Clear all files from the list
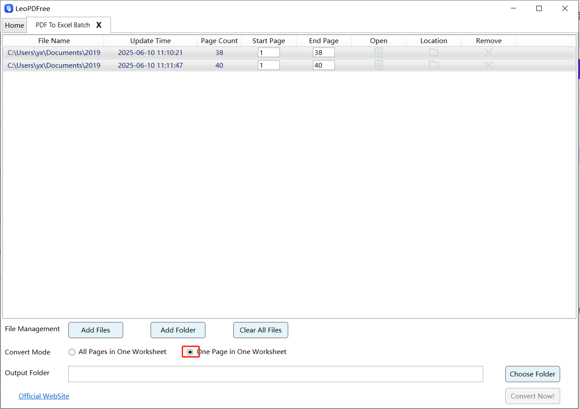The image size is (580, 409). point(261,330)
